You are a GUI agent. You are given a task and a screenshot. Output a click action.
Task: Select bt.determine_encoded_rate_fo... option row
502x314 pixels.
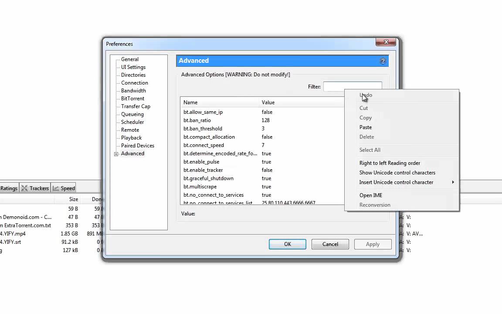click(262, 154)
